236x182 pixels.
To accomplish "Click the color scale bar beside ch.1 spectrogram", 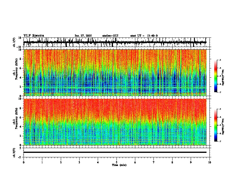I will [x=216, y=76].
